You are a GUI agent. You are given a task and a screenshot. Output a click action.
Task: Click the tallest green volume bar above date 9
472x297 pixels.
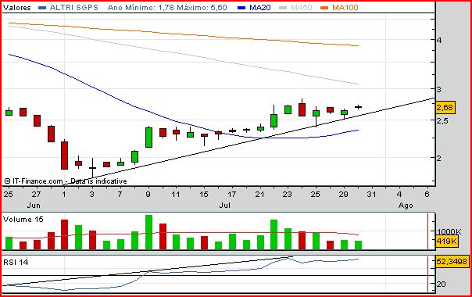148,232
